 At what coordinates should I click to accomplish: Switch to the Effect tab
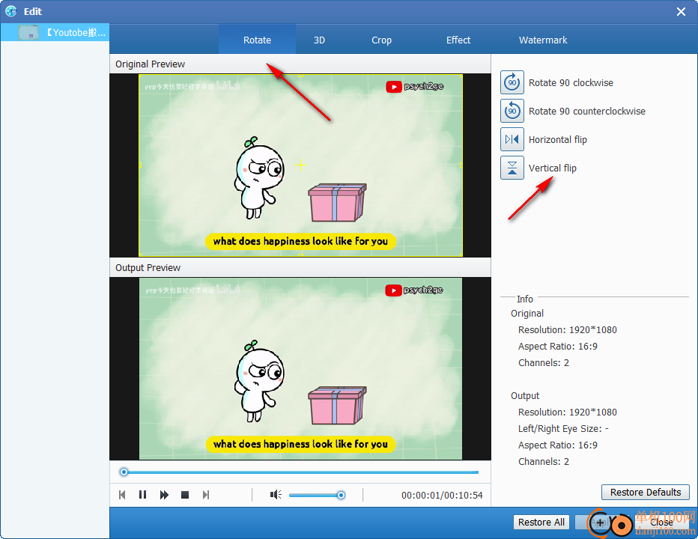(458, 40)
